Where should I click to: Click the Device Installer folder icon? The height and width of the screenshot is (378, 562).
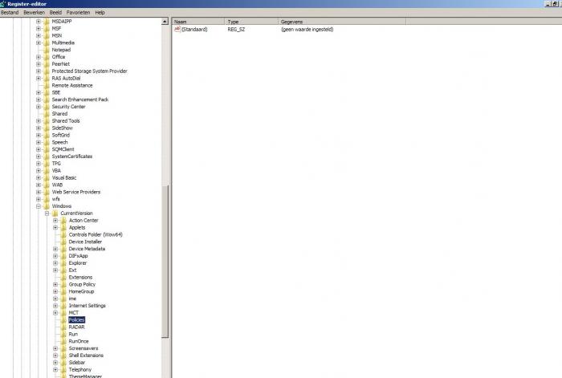click(63, 242)
